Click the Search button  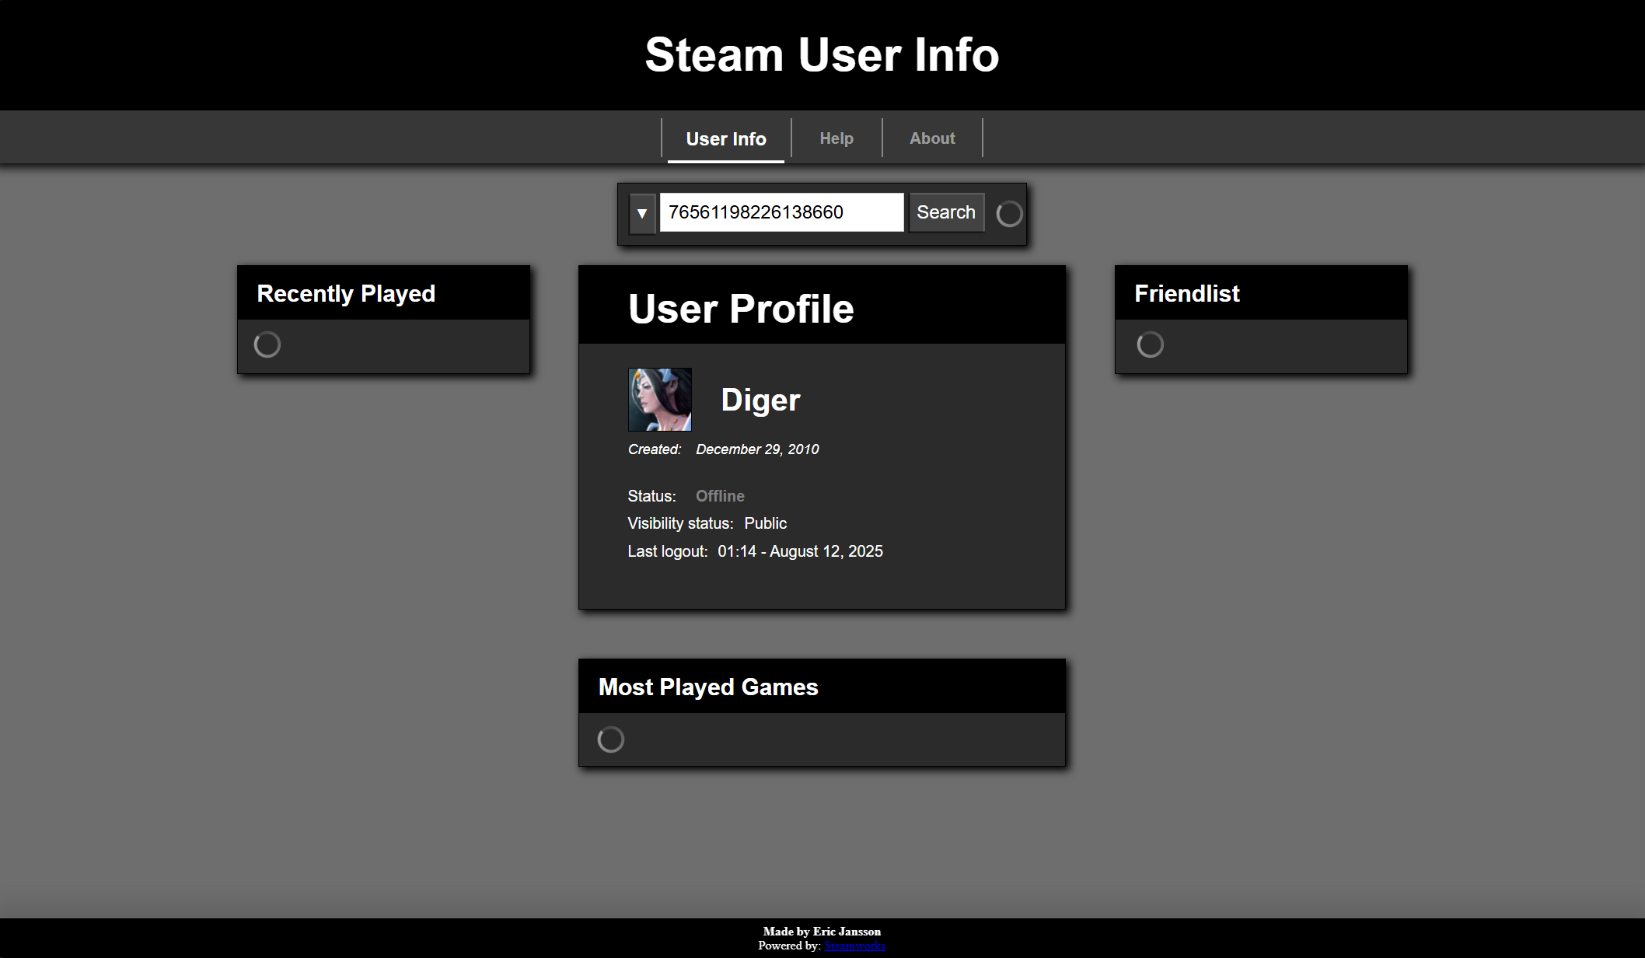tap(946, 212)
